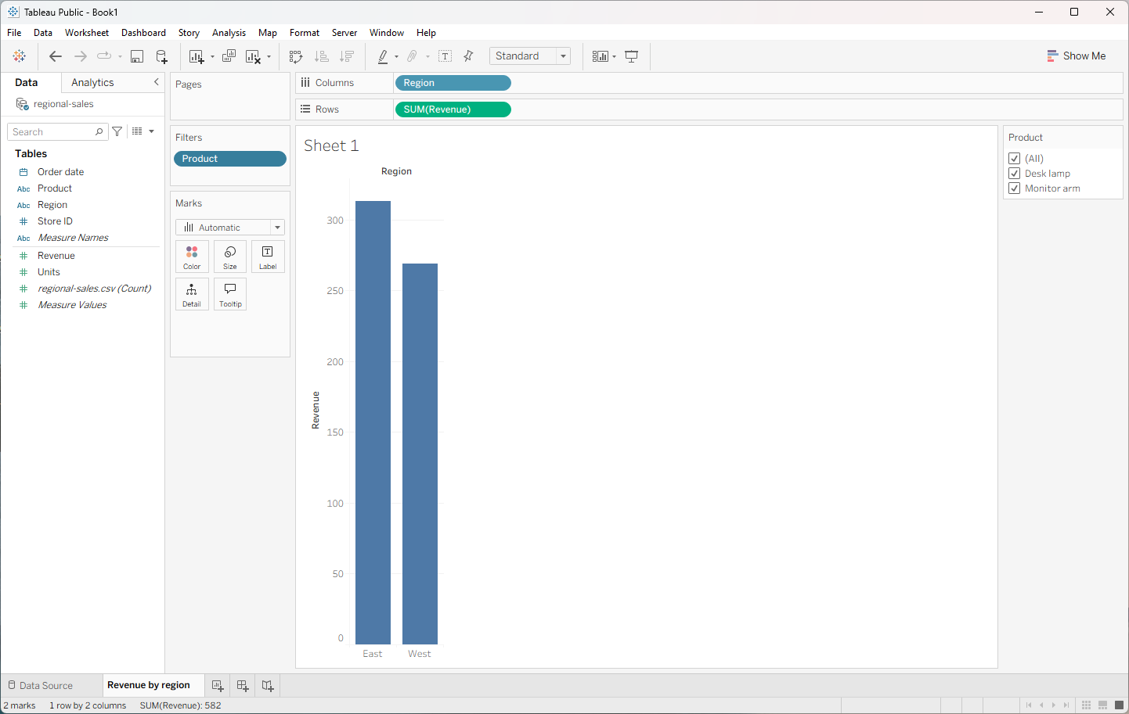Click the Region pill on Columns
This screenshot has height=714, width=1129.
tap(453, 83)
